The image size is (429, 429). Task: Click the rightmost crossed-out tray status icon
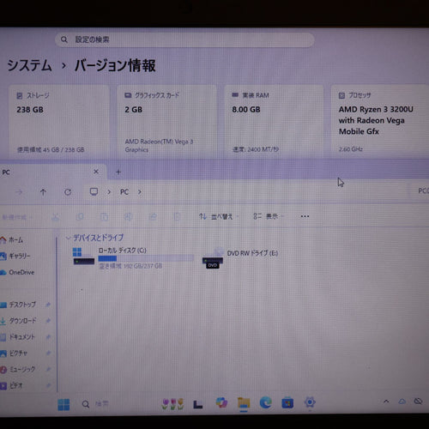point(418,402)
